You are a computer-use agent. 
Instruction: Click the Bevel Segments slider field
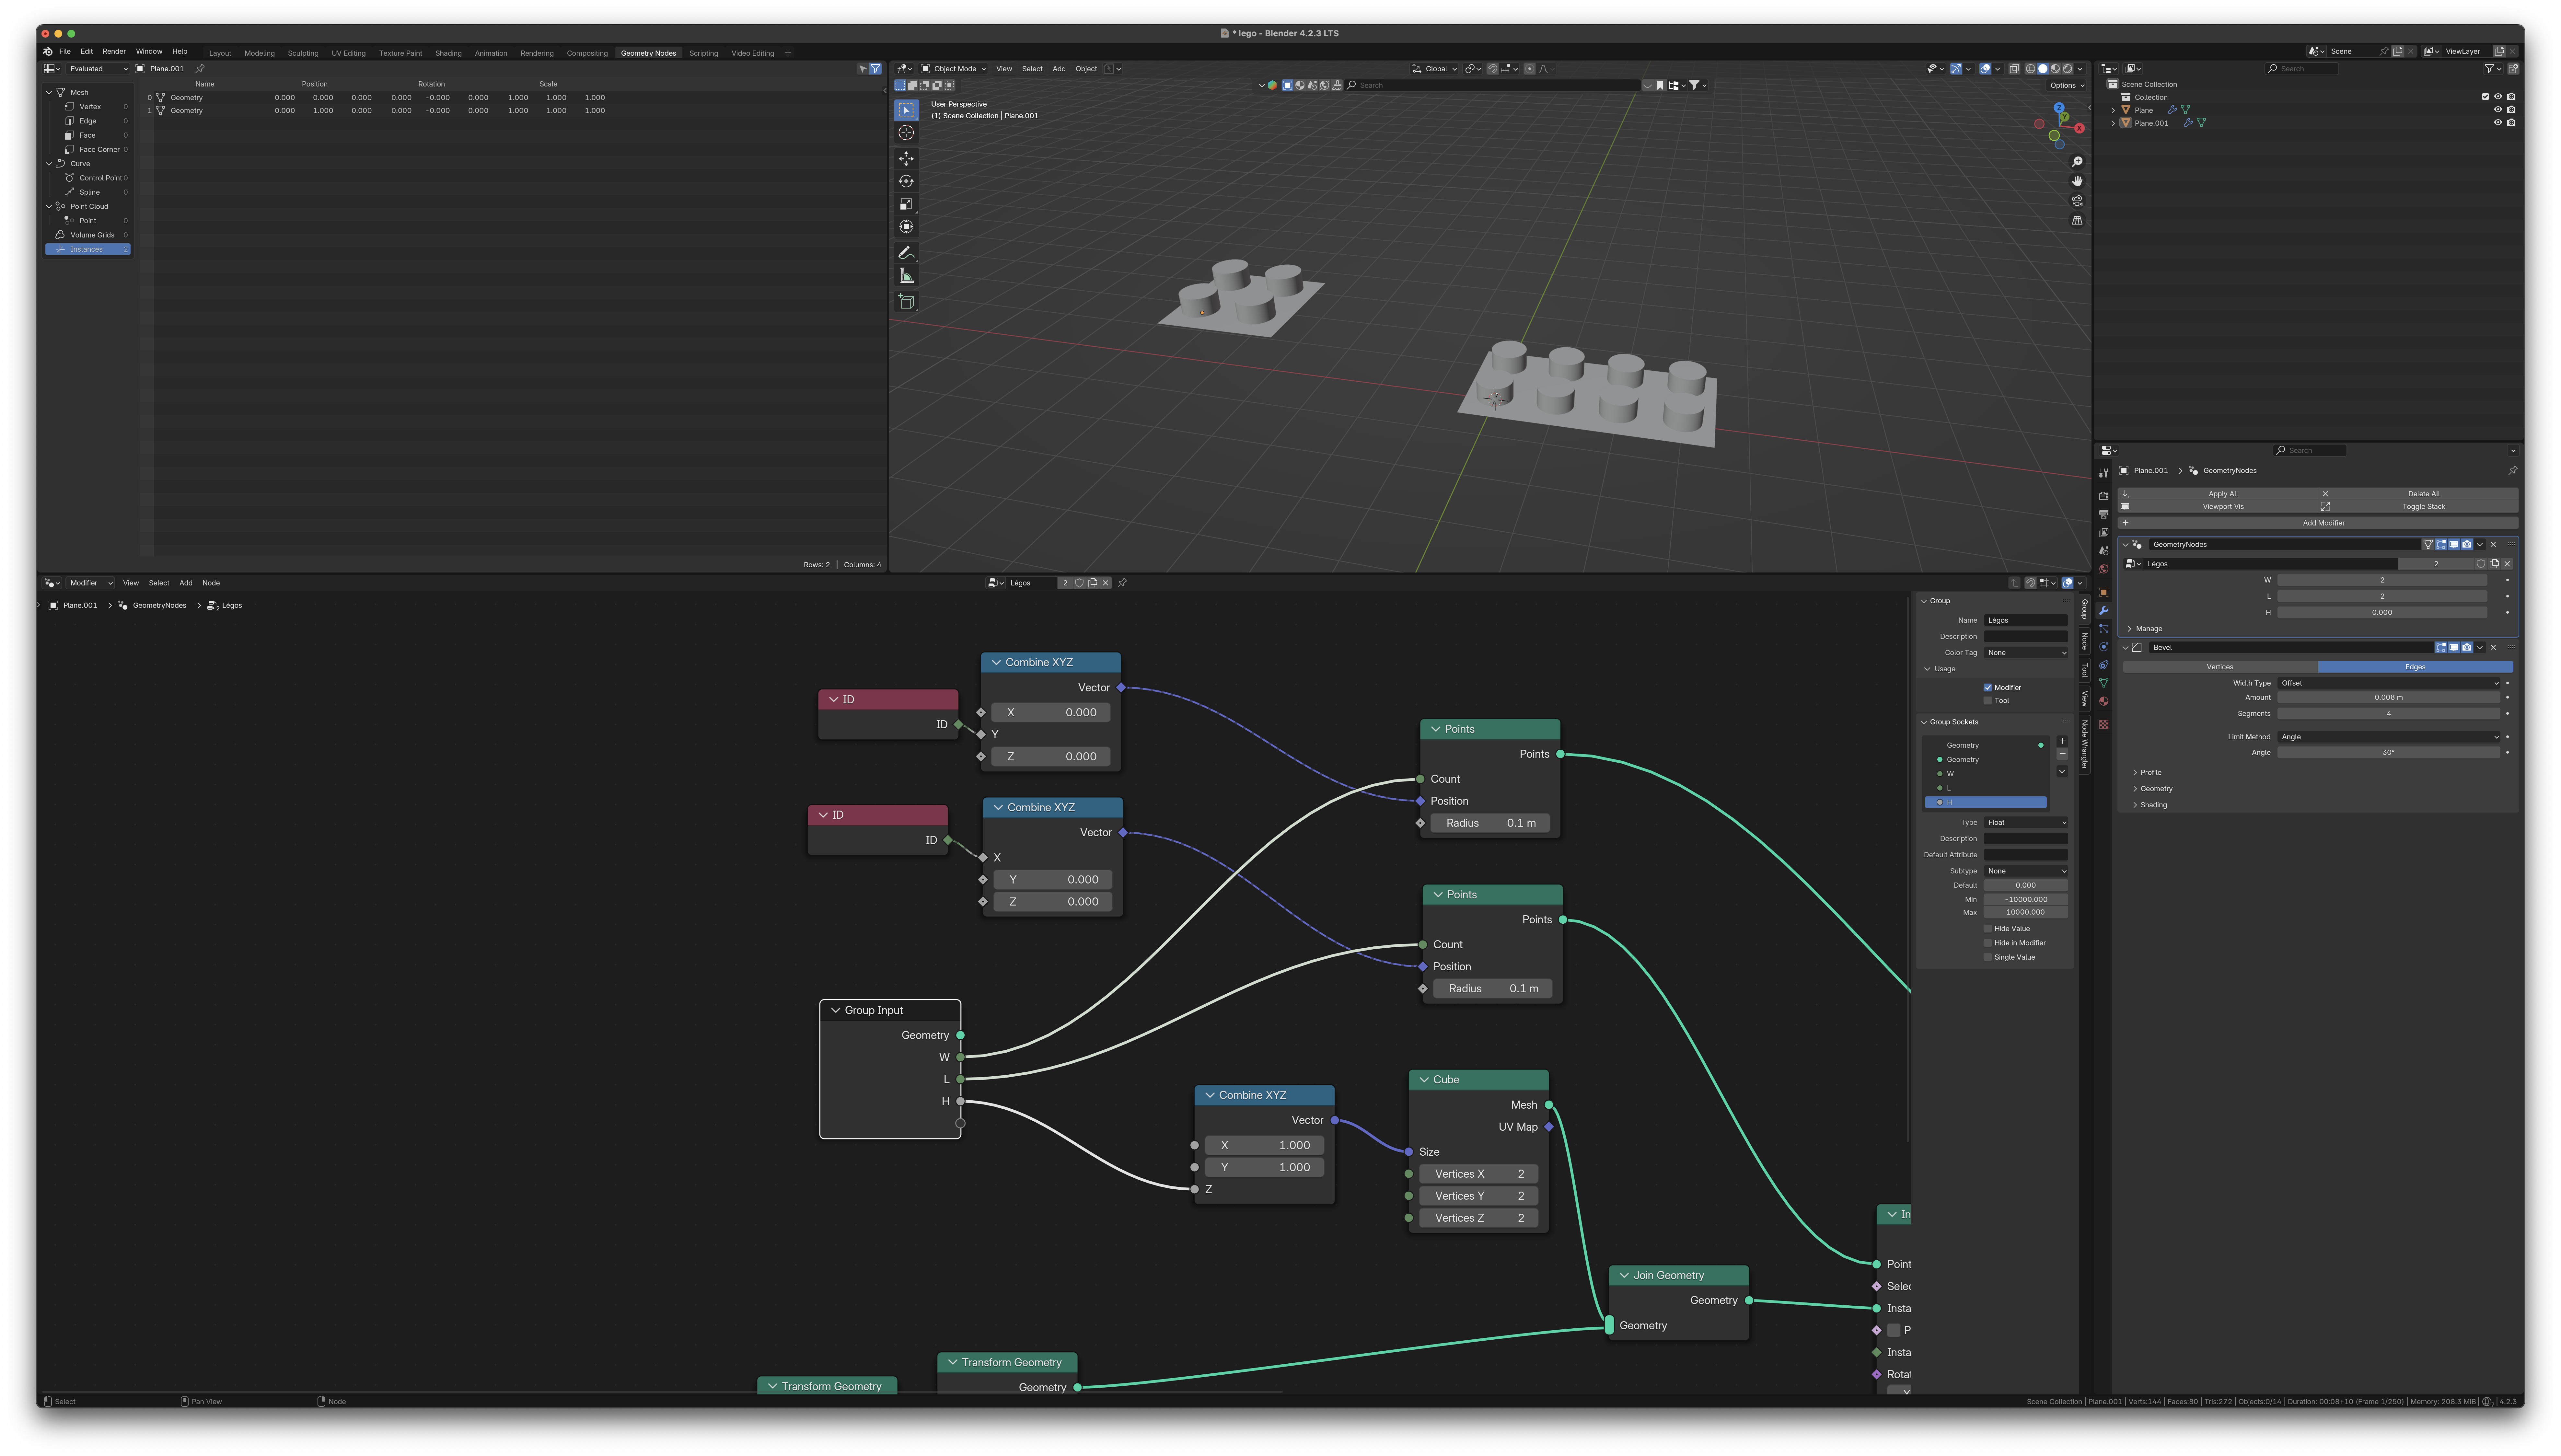pos(2389,714)
